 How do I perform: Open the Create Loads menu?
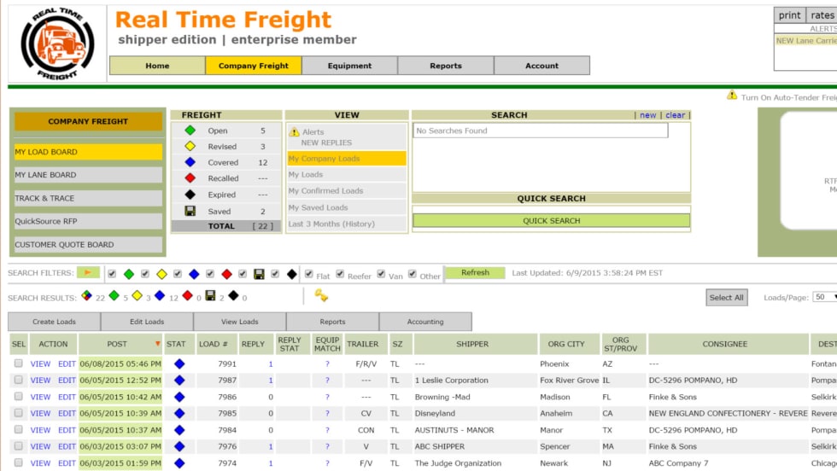[x=55, y=322]
